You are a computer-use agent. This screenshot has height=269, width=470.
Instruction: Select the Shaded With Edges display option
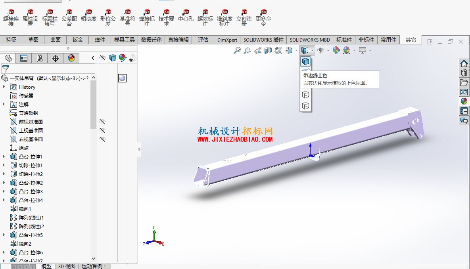coord(305,61)
